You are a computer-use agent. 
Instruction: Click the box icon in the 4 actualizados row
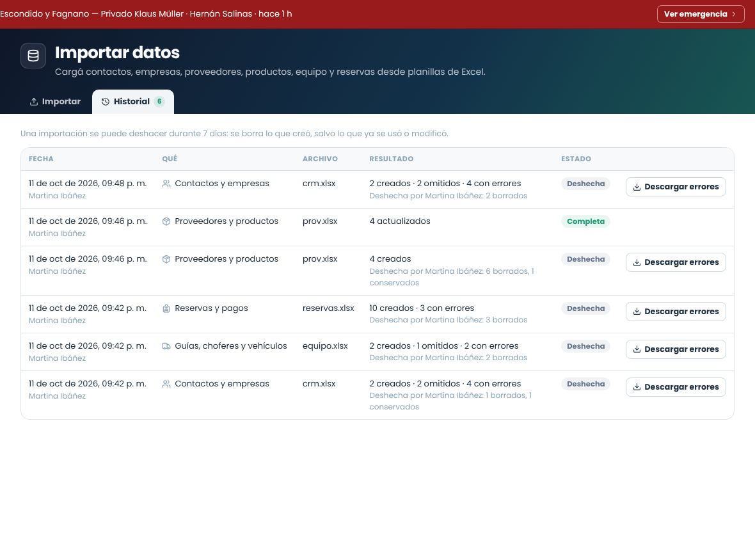(166, 221)
